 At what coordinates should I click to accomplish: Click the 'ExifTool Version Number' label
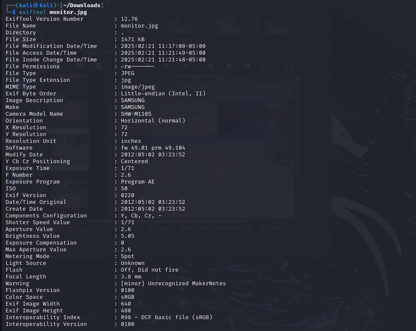[x=45, y=19]
